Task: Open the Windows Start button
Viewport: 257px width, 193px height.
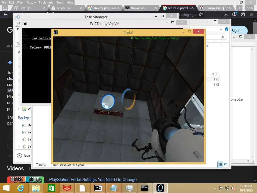Action: point(6,188)
